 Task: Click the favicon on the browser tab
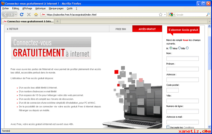(5, 21)
